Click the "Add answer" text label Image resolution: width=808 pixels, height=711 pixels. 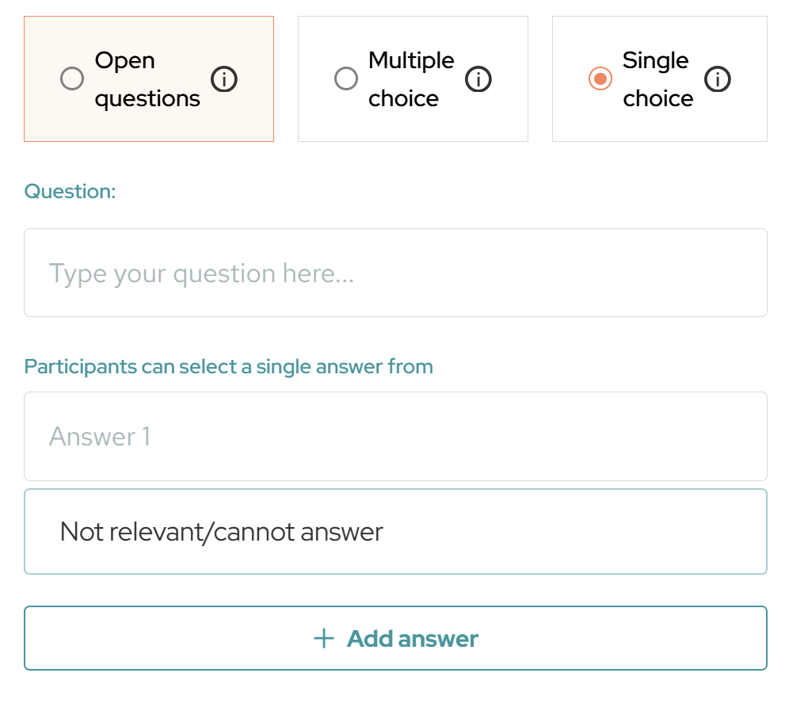click(x=412, y=638)
